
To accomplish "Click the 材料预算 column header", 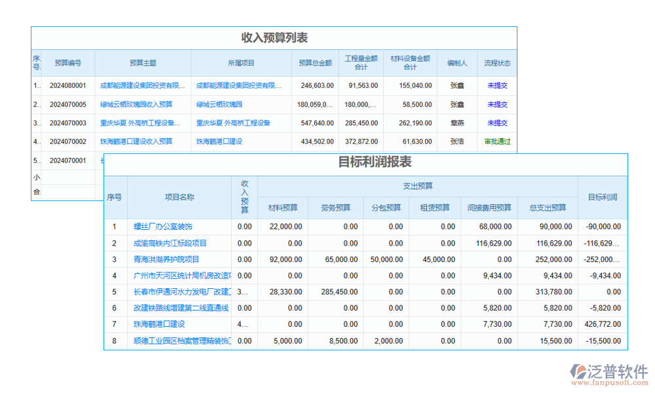I will 283,208.
